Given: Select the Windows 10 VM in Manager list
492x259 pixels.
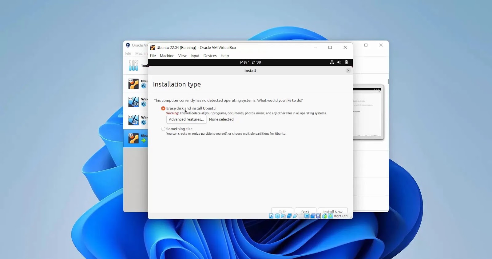Looking at the screenshot, I should (x=136, y=102).
